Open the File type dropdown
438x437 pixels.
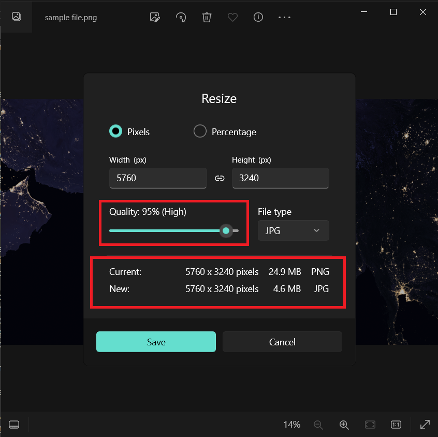click(293, 230)
